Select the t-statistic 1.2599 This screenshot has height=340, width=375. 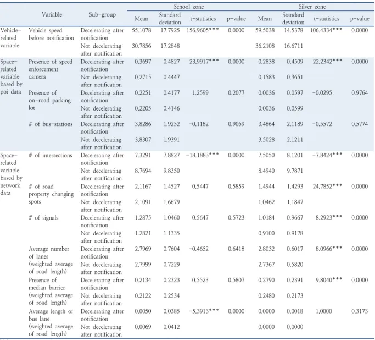pos(200,93)
